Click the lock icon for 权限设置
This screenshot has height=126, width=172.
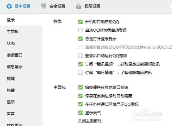click(78, 6)
